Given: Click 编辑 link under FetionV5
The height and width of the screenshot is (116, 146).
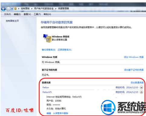Looking at the screenshot, I should pyautogui.click(x=49, y=113).
